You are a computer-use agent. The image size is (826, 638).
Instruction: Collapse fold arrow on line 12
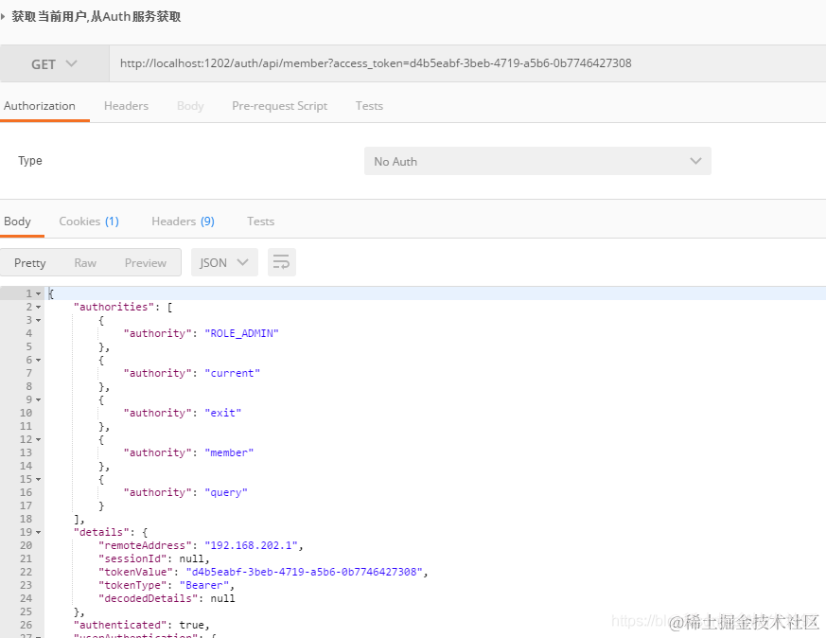pyautogui.click(x=39, y=440)
